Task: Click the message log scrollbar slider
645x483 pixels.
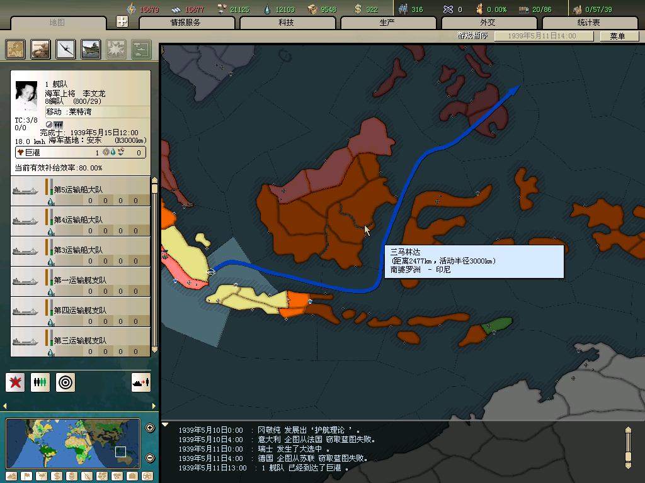Action: pyautogui.click(x=627, y=447)
